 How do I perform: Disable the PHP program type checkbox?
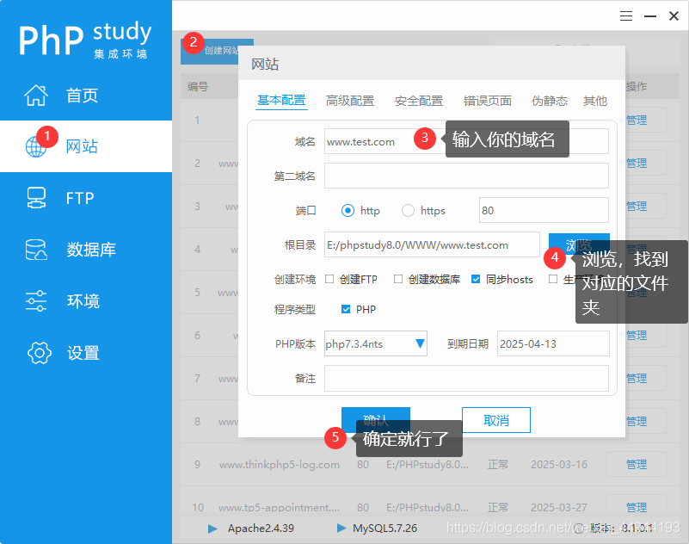pos(343,309)
